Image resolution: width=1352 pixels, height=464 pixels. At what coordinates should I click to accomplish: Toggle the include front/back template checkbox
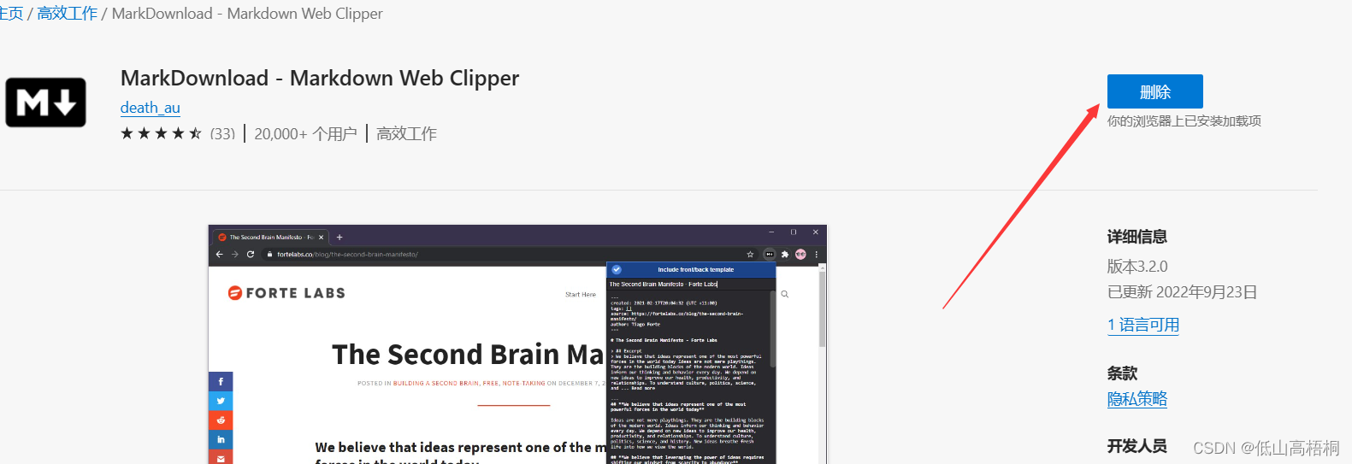pyautogui.click(x=617, y=269)
